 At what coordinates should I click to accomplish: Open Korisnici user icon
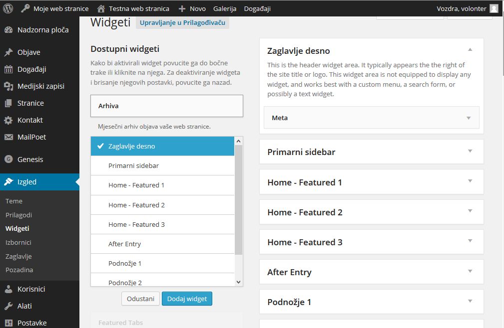point(8,289)
